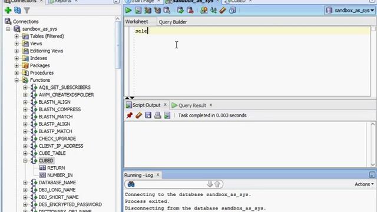This screenshot has width=377, height=212.
Task: Select the CUBE_TABLE function
Action: point(52,153)
